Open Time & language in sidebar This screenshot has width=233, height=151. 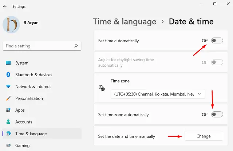click(31, 134)
